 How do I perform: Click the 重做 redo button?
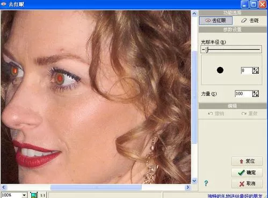coord(249,113)
